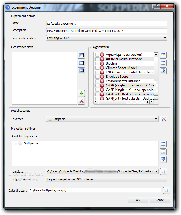Image resolution: width=181 pixels, height=215 pixels.
Task: Click red S icon beside Envelope Score
Action: click(102, 77)
